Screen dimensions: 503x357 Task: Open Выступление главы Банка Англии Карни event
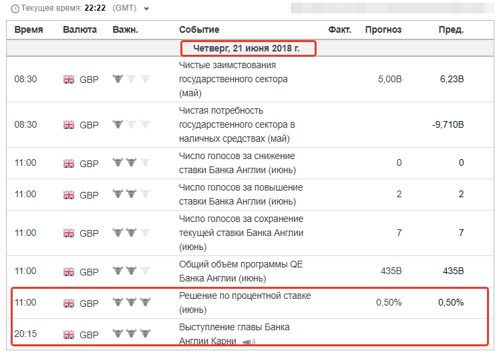(234, 334)
